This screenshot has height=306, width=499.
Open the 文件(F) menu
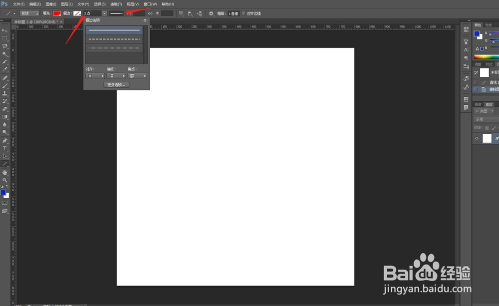18,4
